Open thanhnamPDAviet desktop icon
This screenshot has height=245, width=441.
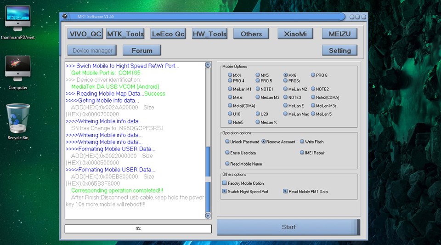pyautogui.click(x=18, y=23)
